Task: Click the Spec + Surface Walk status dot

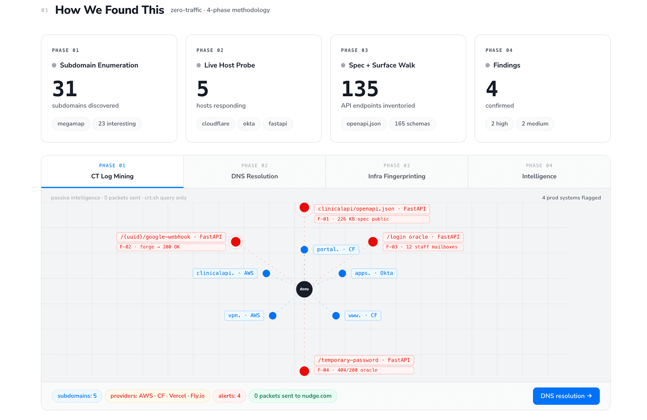Action: pyautogui.click(x=343, y=65)
